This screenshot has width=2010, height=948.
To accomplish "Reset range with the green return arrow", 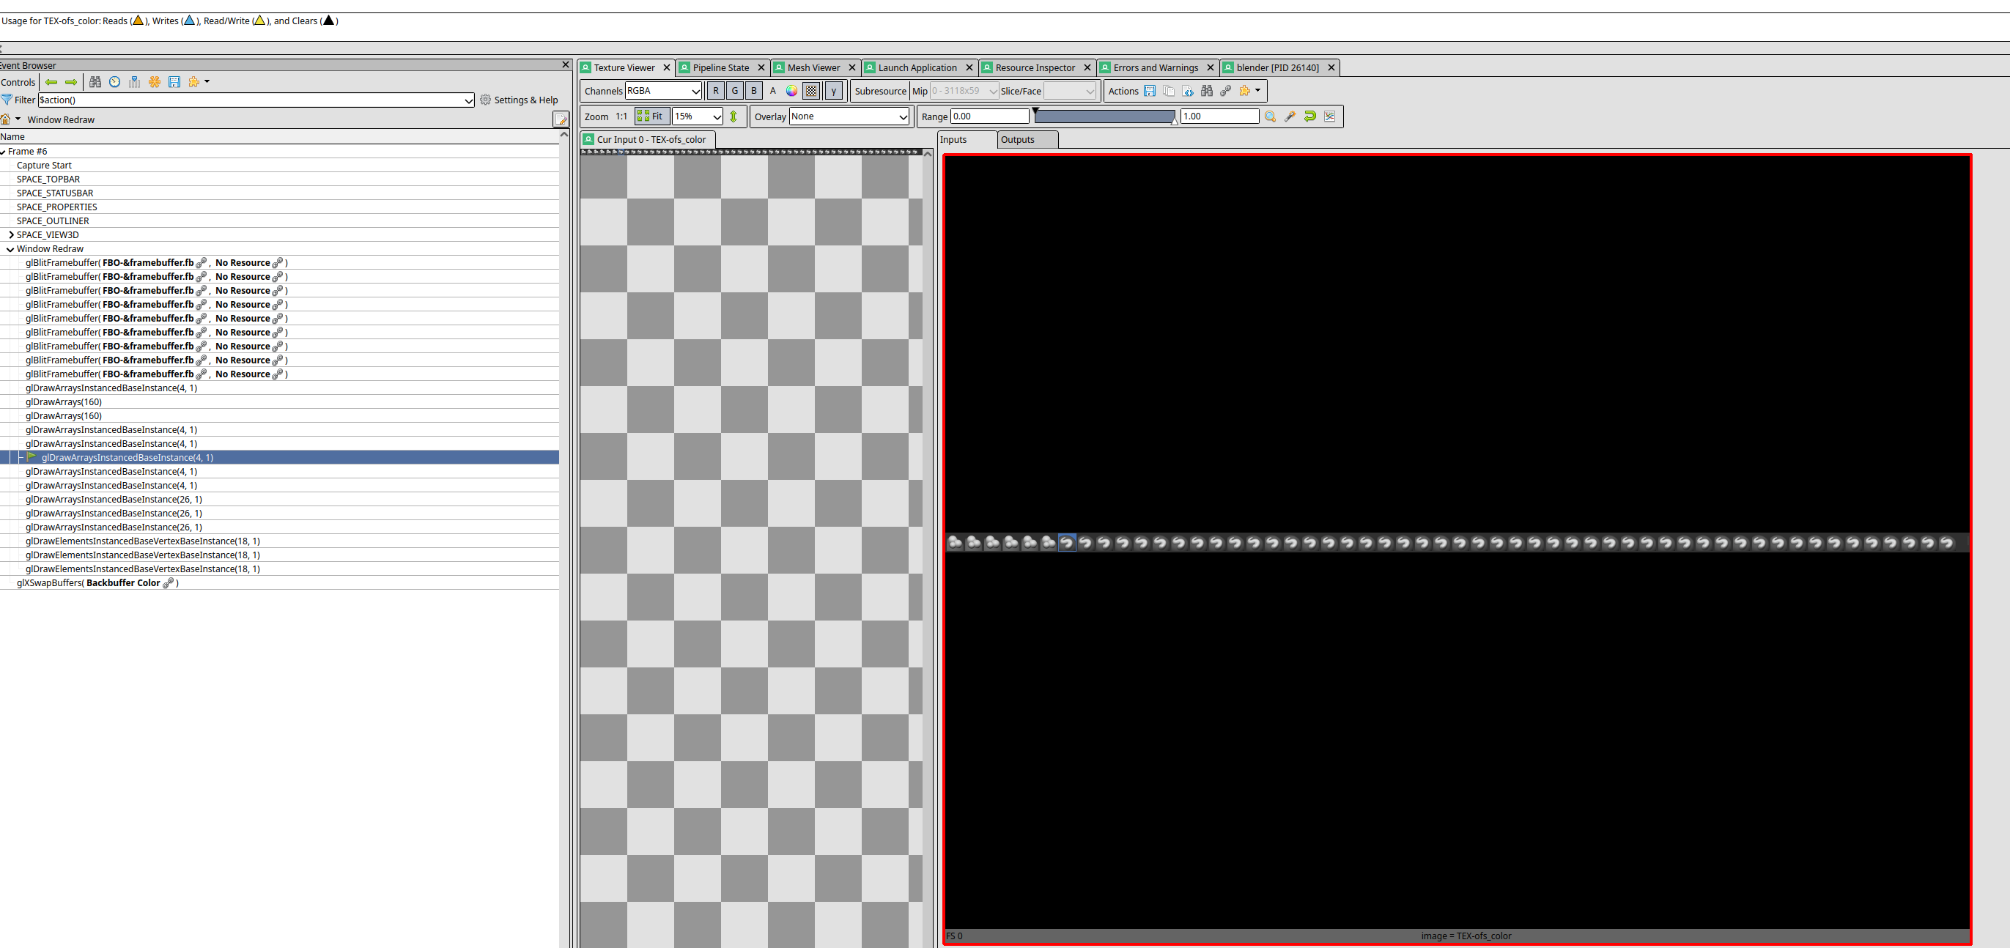I will coord(1310,116).
